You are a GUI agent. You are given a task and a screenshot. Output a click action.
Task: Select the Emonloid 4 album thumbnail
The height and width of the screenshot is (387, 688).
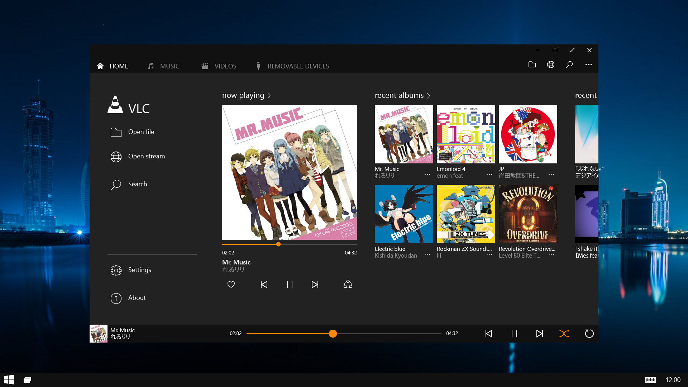tap(466, 134)
